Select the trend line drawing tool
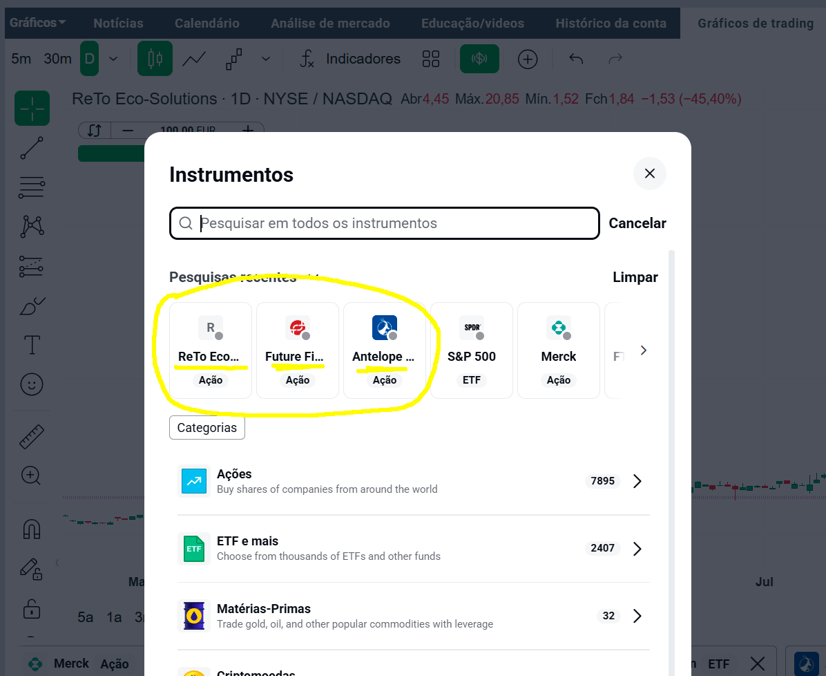This screenshot has width=826, height=676. click(x=32, y=148)
